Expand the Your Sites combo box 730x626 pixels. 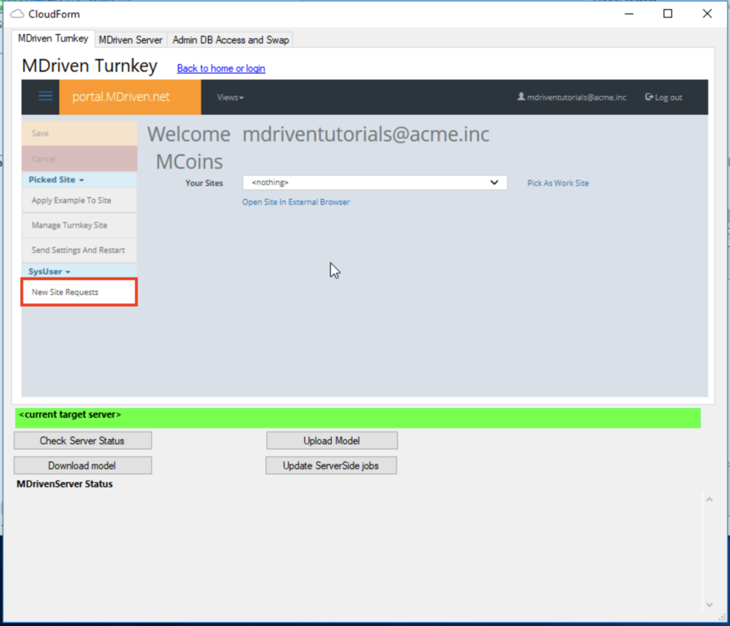click(x=374, y=182)
